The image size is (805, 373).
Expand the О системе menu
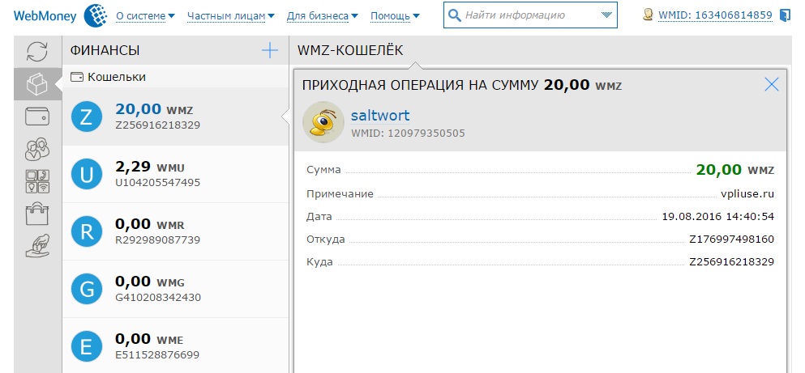[x=145, y=16]
